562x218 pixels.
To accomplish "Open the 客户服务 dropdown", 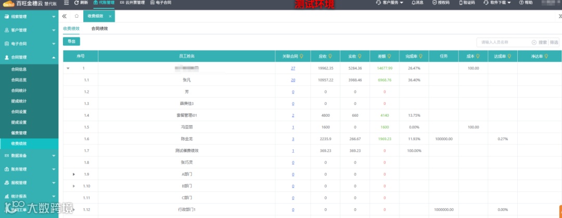I will coord(390,3).
